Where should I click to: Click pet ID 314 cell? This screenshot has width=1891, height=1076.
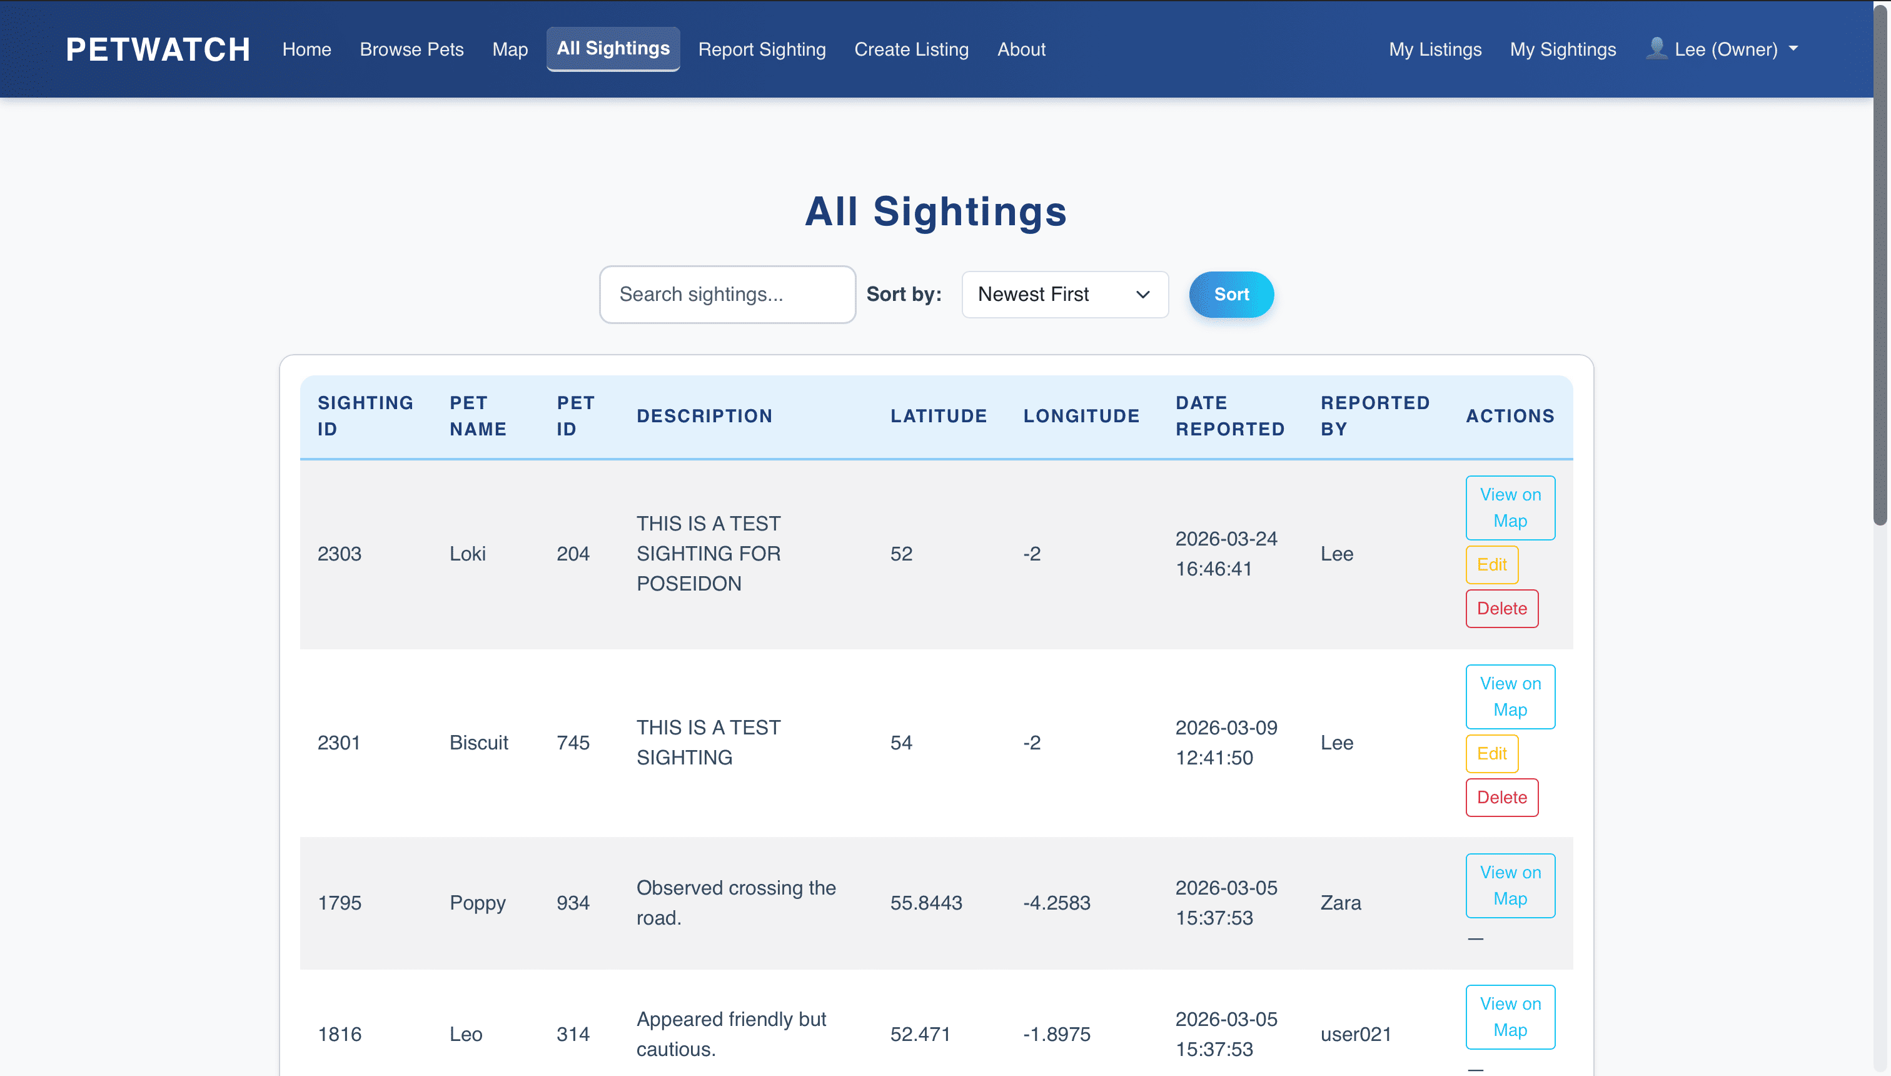pos(572,1034)
